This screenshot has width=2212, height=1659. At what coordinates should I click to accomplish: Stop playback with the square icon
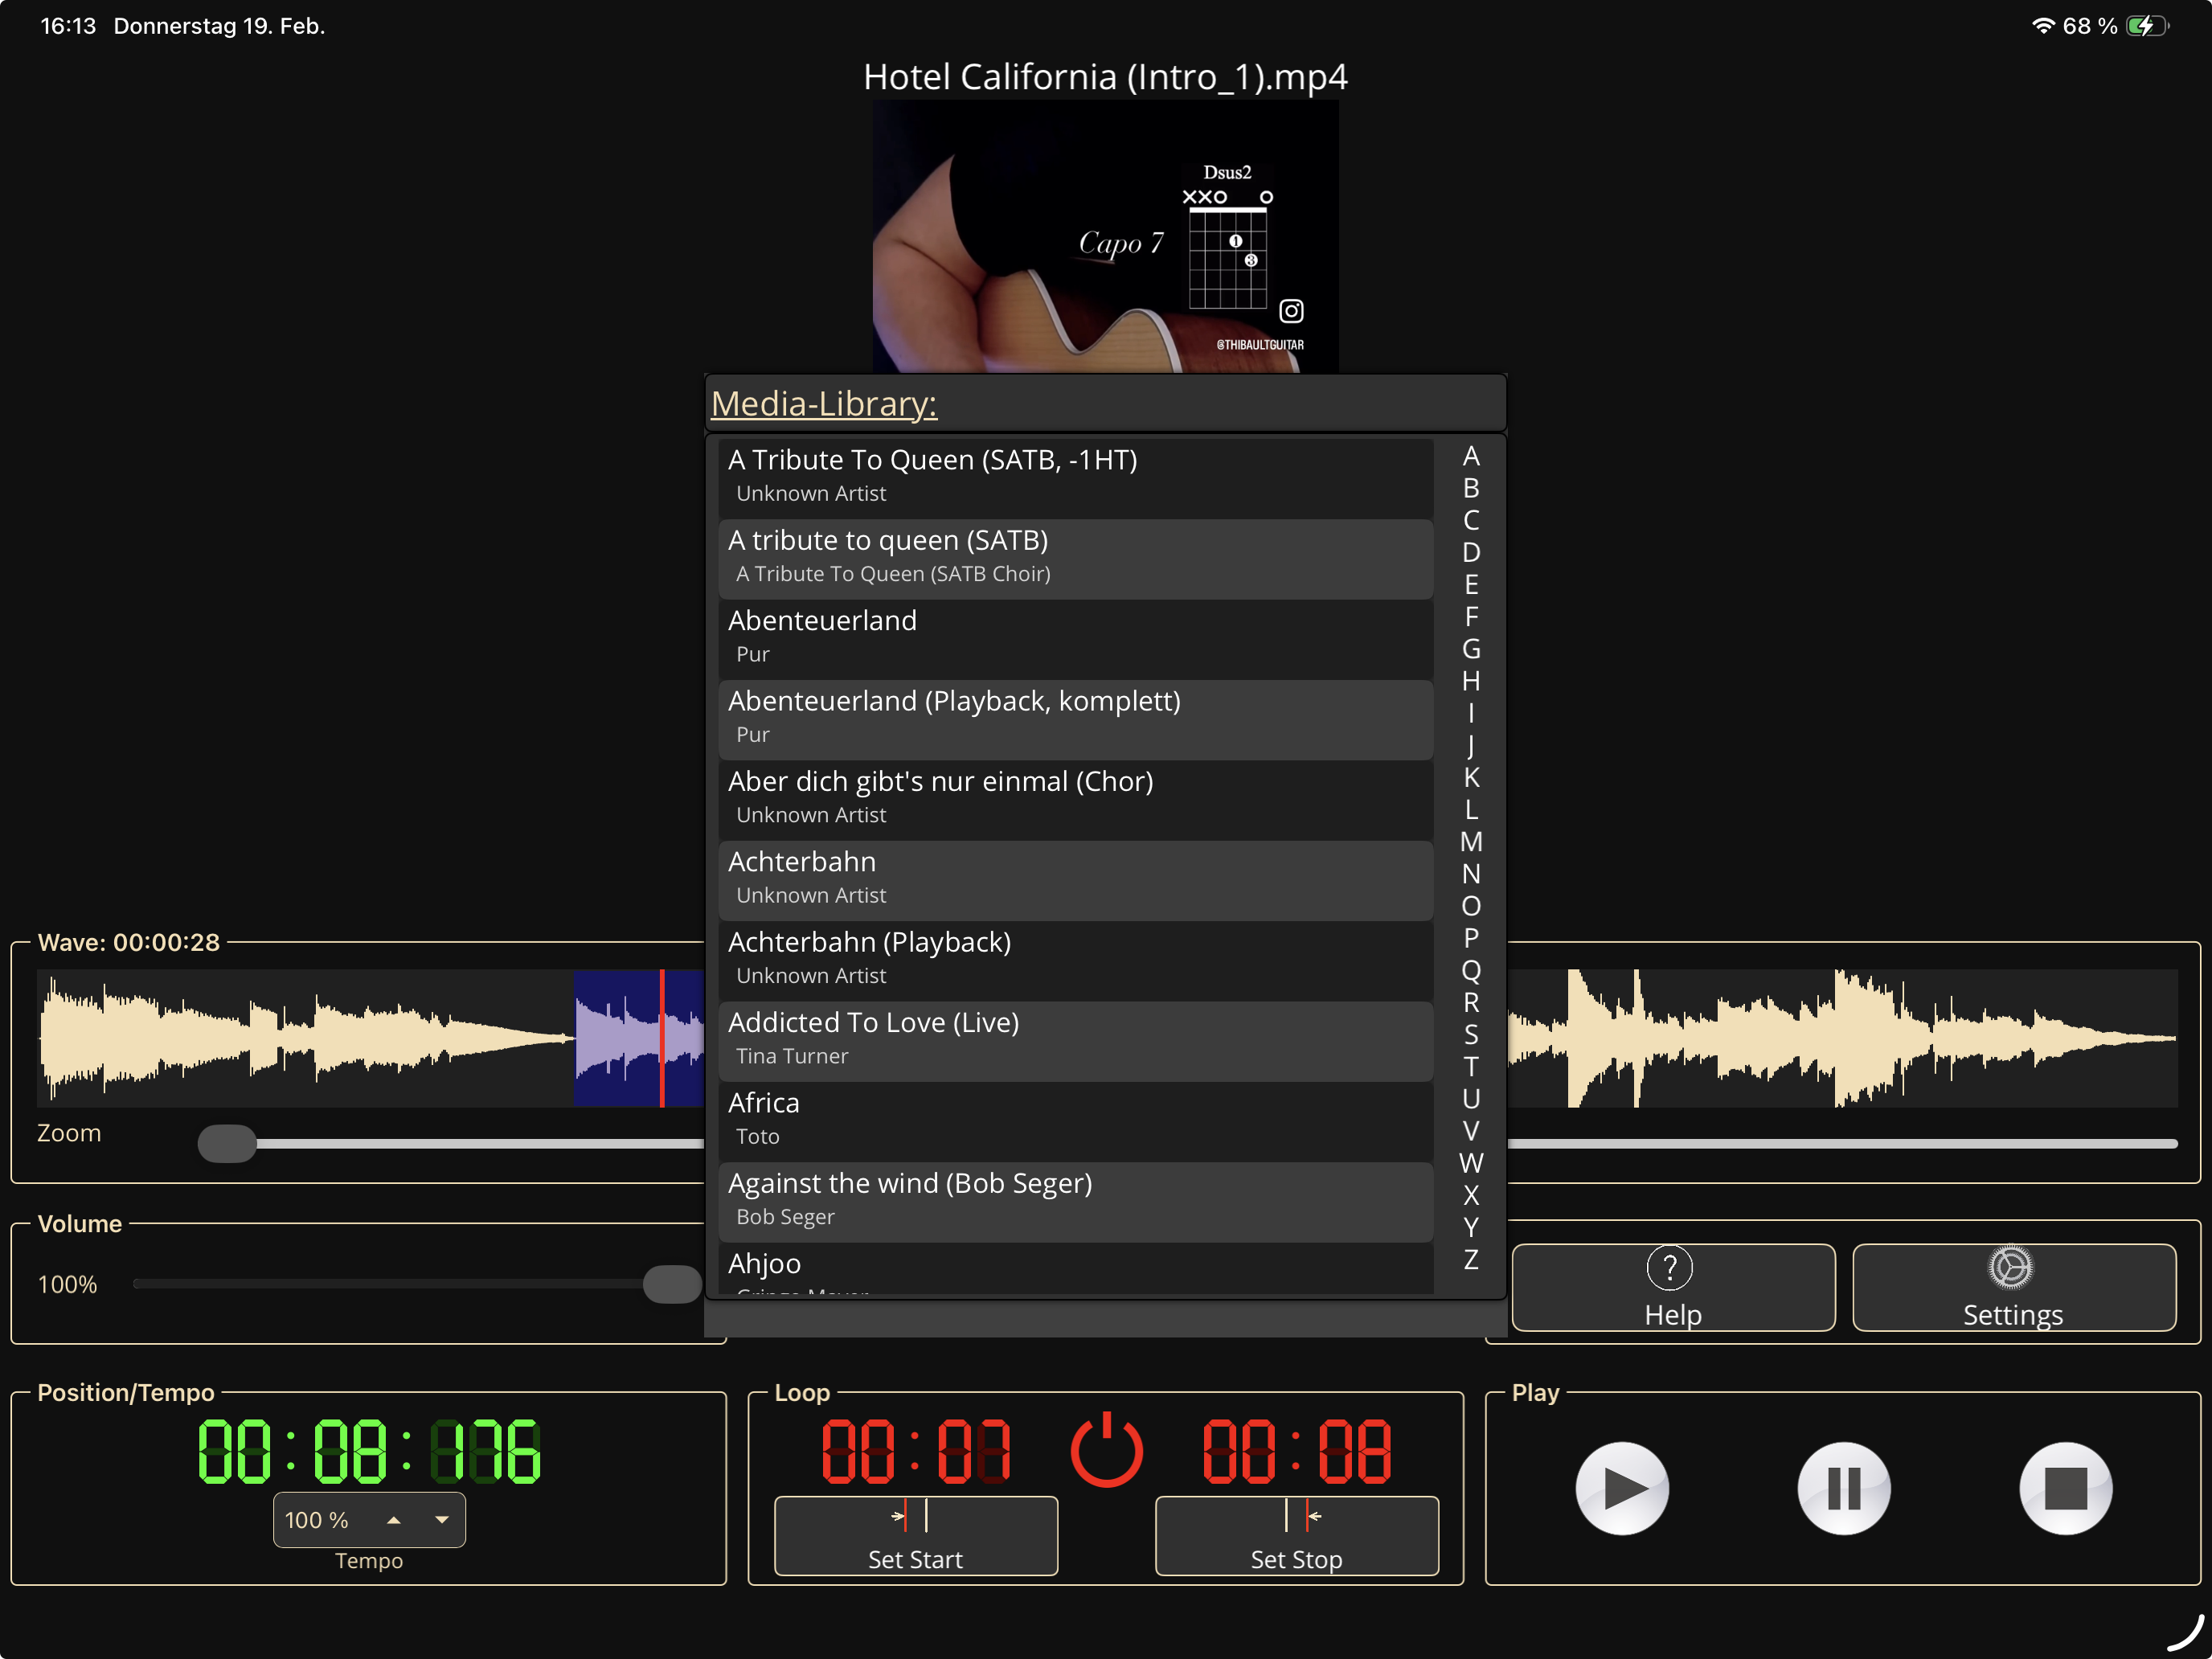click(2065, 1487)
